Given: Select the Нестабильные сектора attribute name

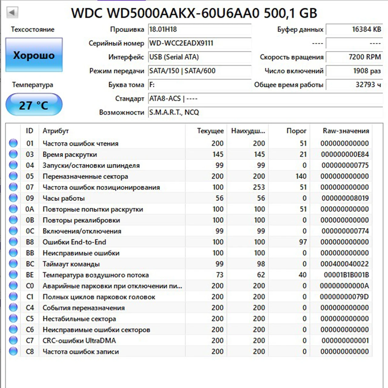Looking at the screenshot, I should click(x=79, y=319).
